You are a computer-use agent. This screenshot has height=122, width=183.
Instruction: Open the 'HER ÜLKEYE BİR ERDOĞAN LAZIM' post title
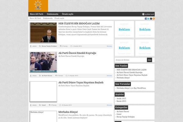pyautogui.click(x=79, y=23)
